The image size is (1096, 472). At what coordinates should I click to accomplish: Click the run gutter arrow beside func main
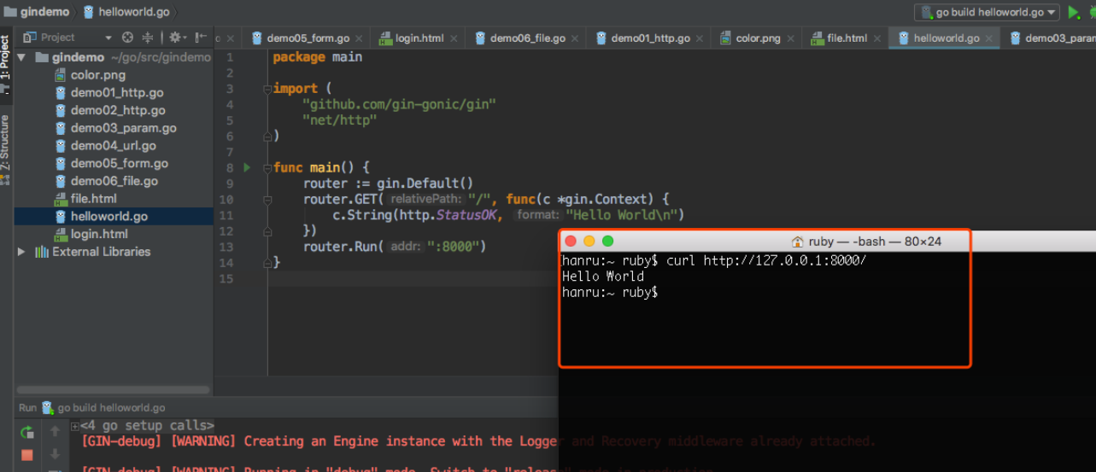[x=248, y=168]
